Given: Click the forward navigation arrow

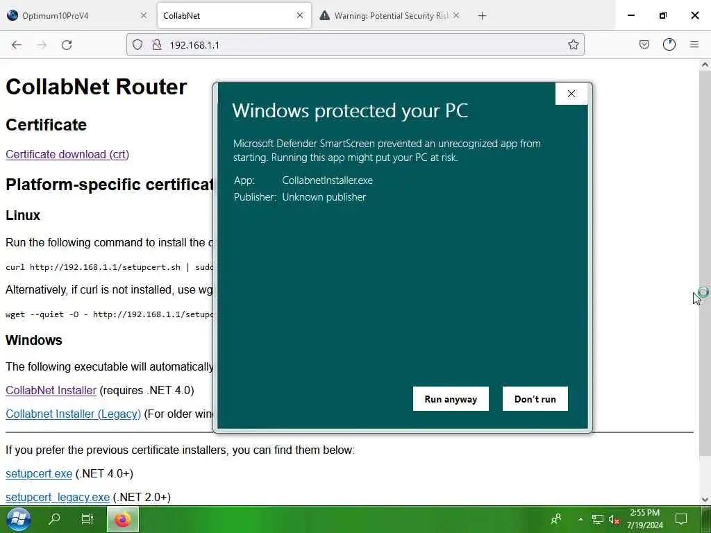Looking at the screenshot, I should [42, 45].
